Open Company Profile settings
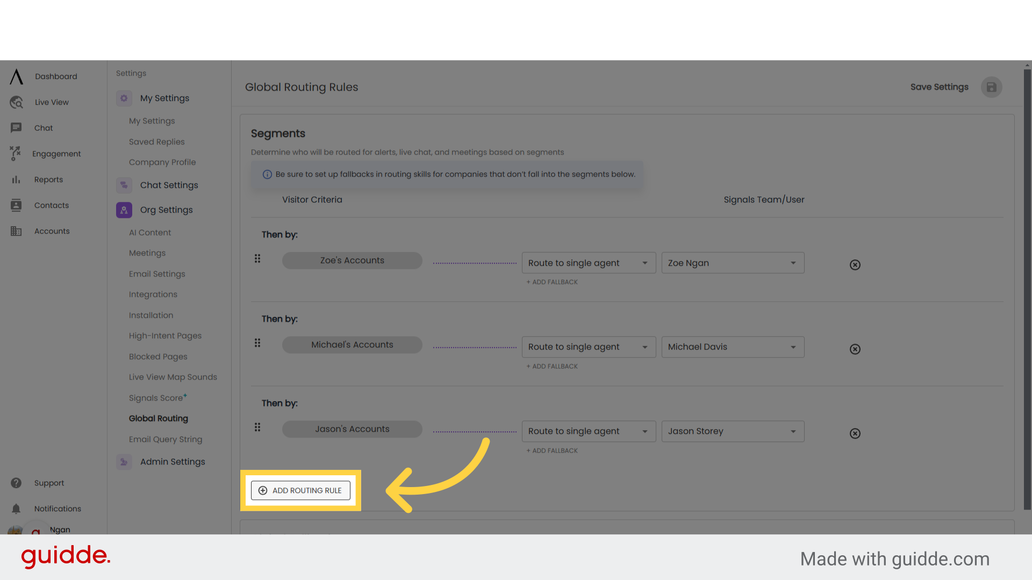The image size is (1032, 580). pos(162,162)
